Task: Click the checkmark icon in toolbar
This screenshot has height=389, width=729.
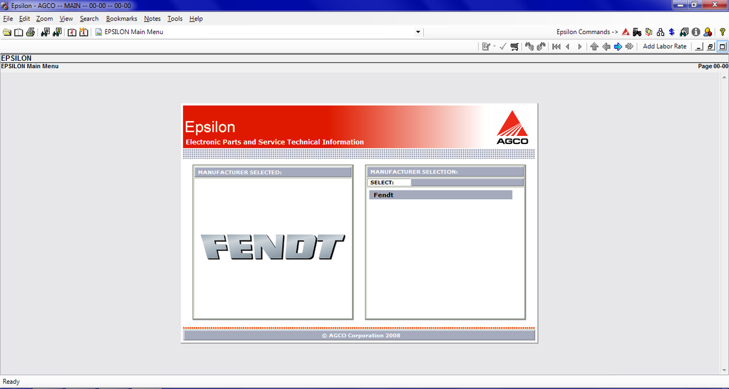Action: (x=503, y=47)
